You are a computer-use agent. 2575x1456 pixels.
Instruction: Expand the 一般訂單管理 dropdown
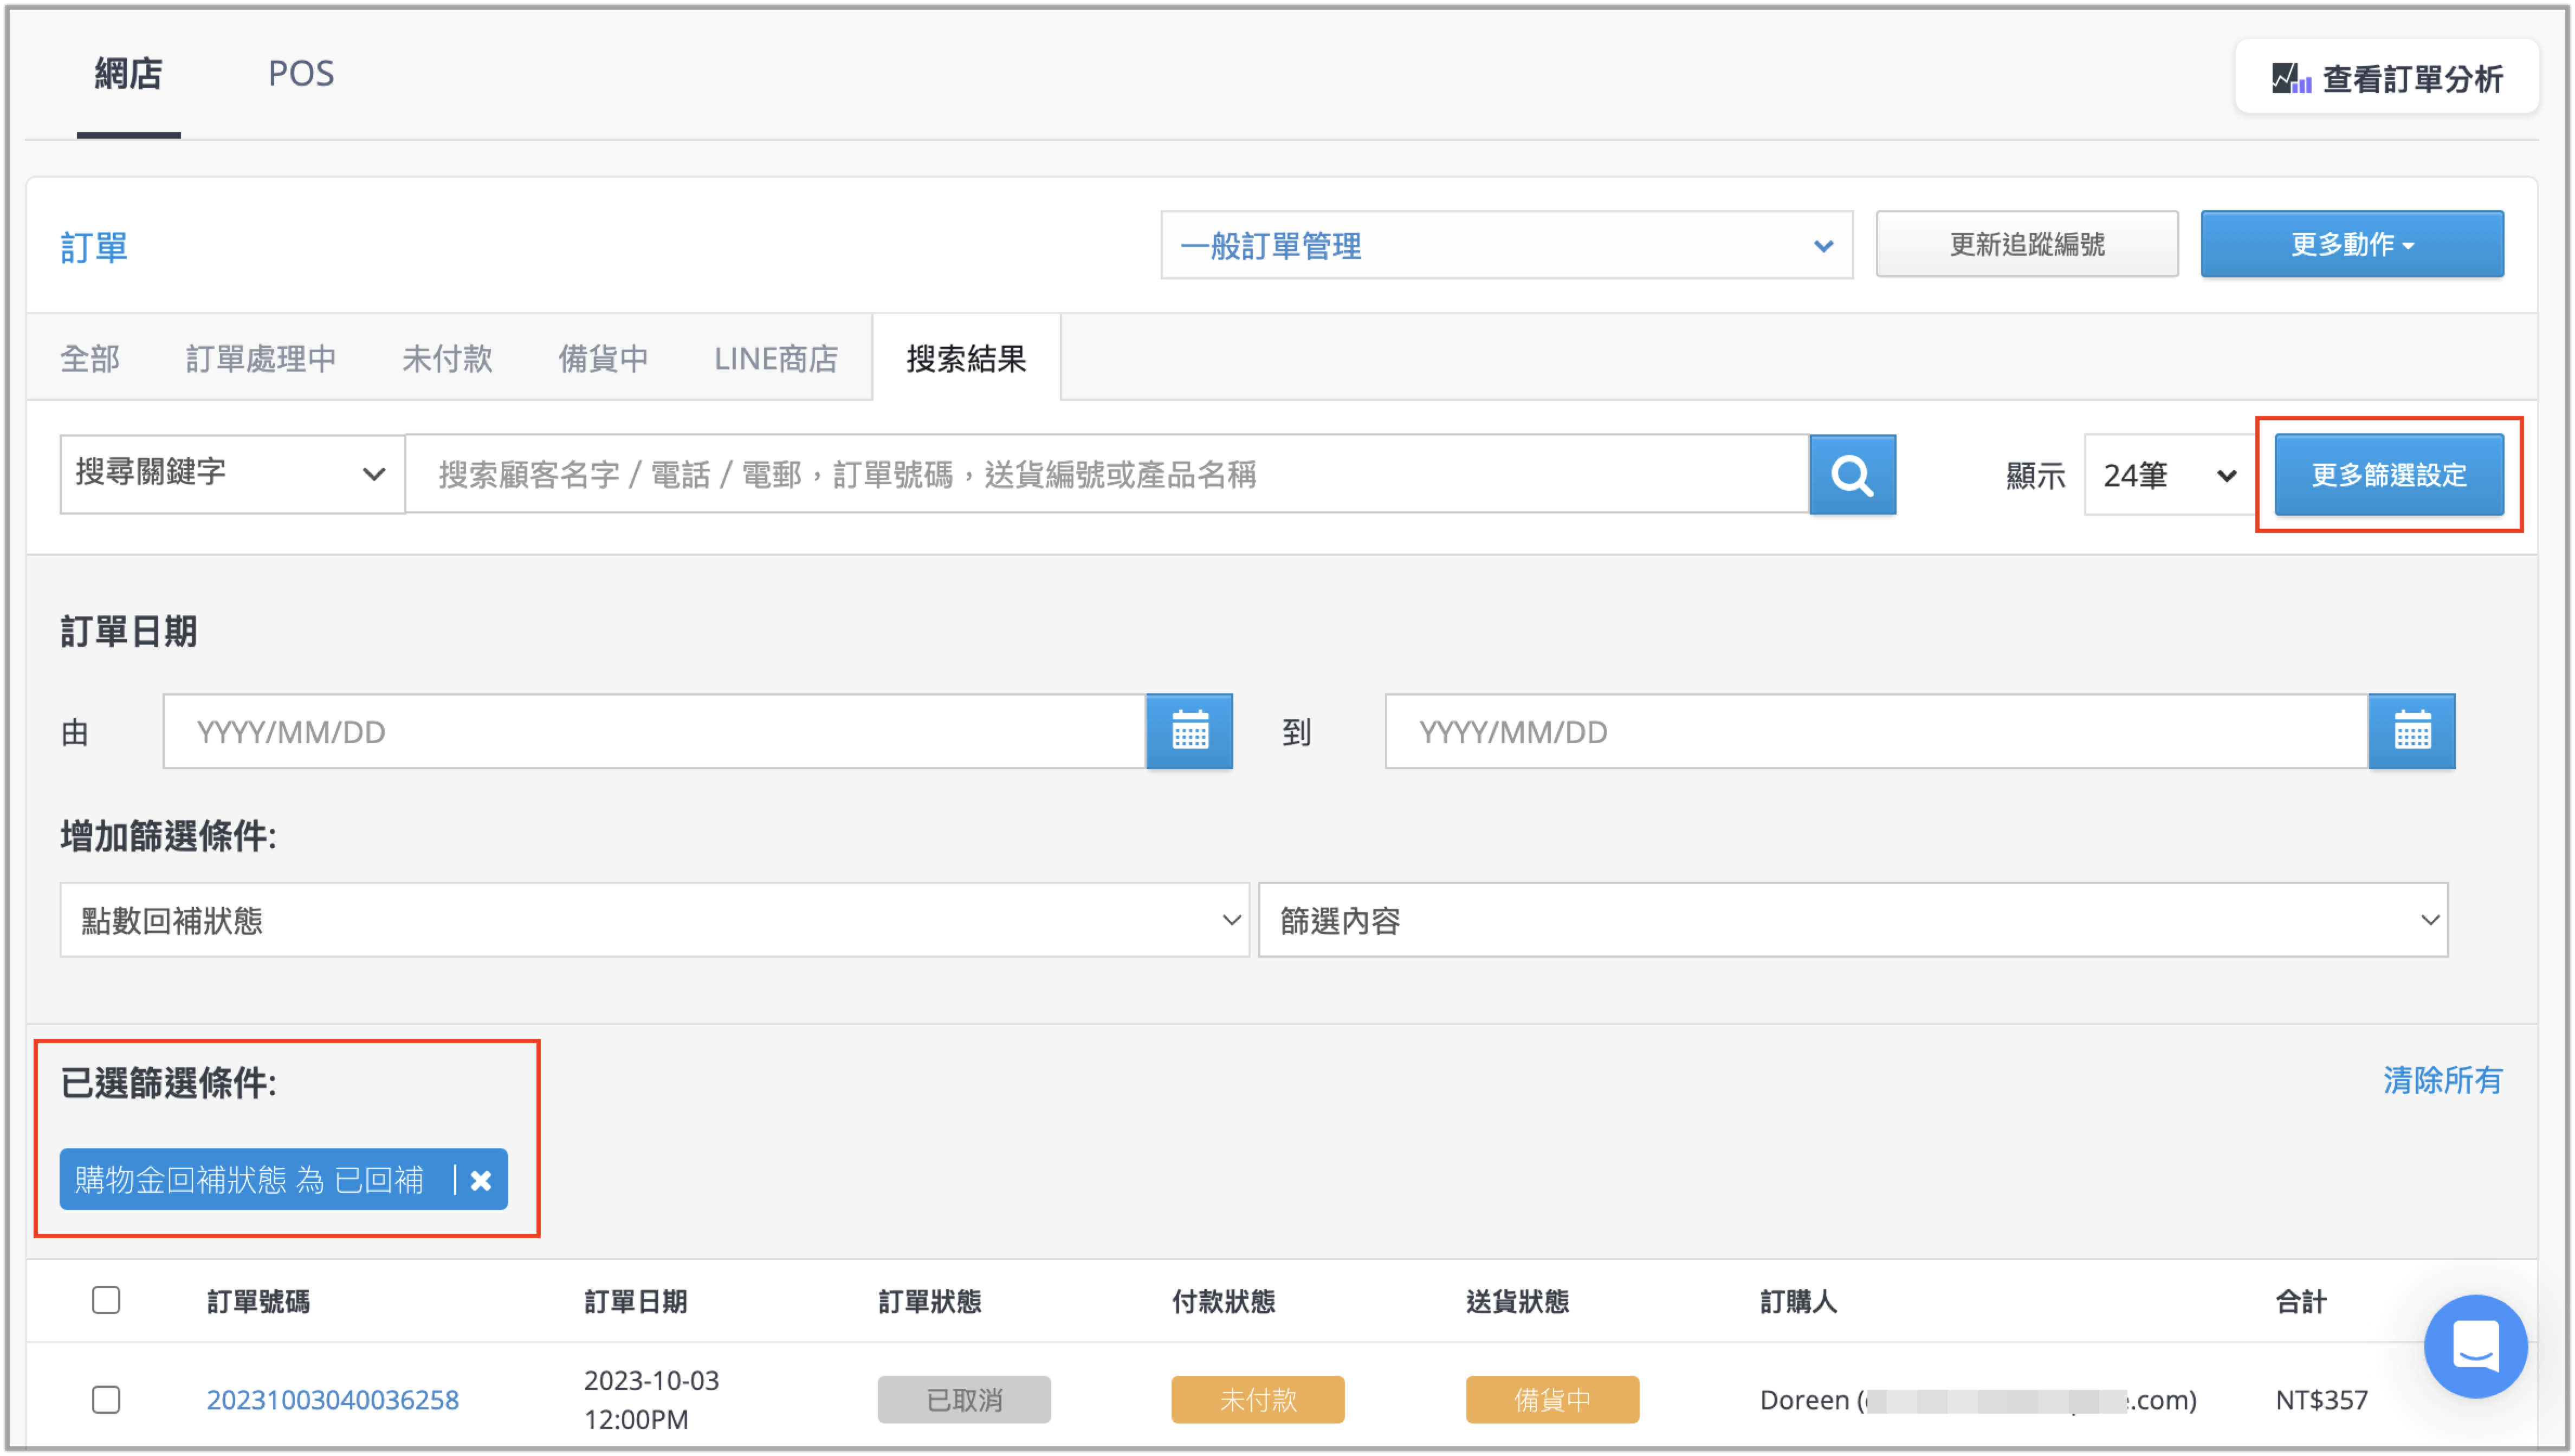pyautogui.click(x=1506, y=245)
